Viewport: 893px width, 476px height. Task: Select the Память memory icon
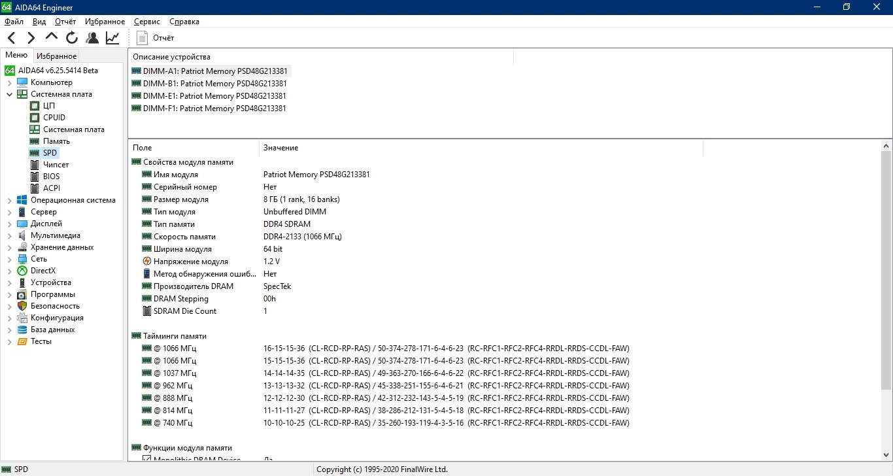coord(35,141)
